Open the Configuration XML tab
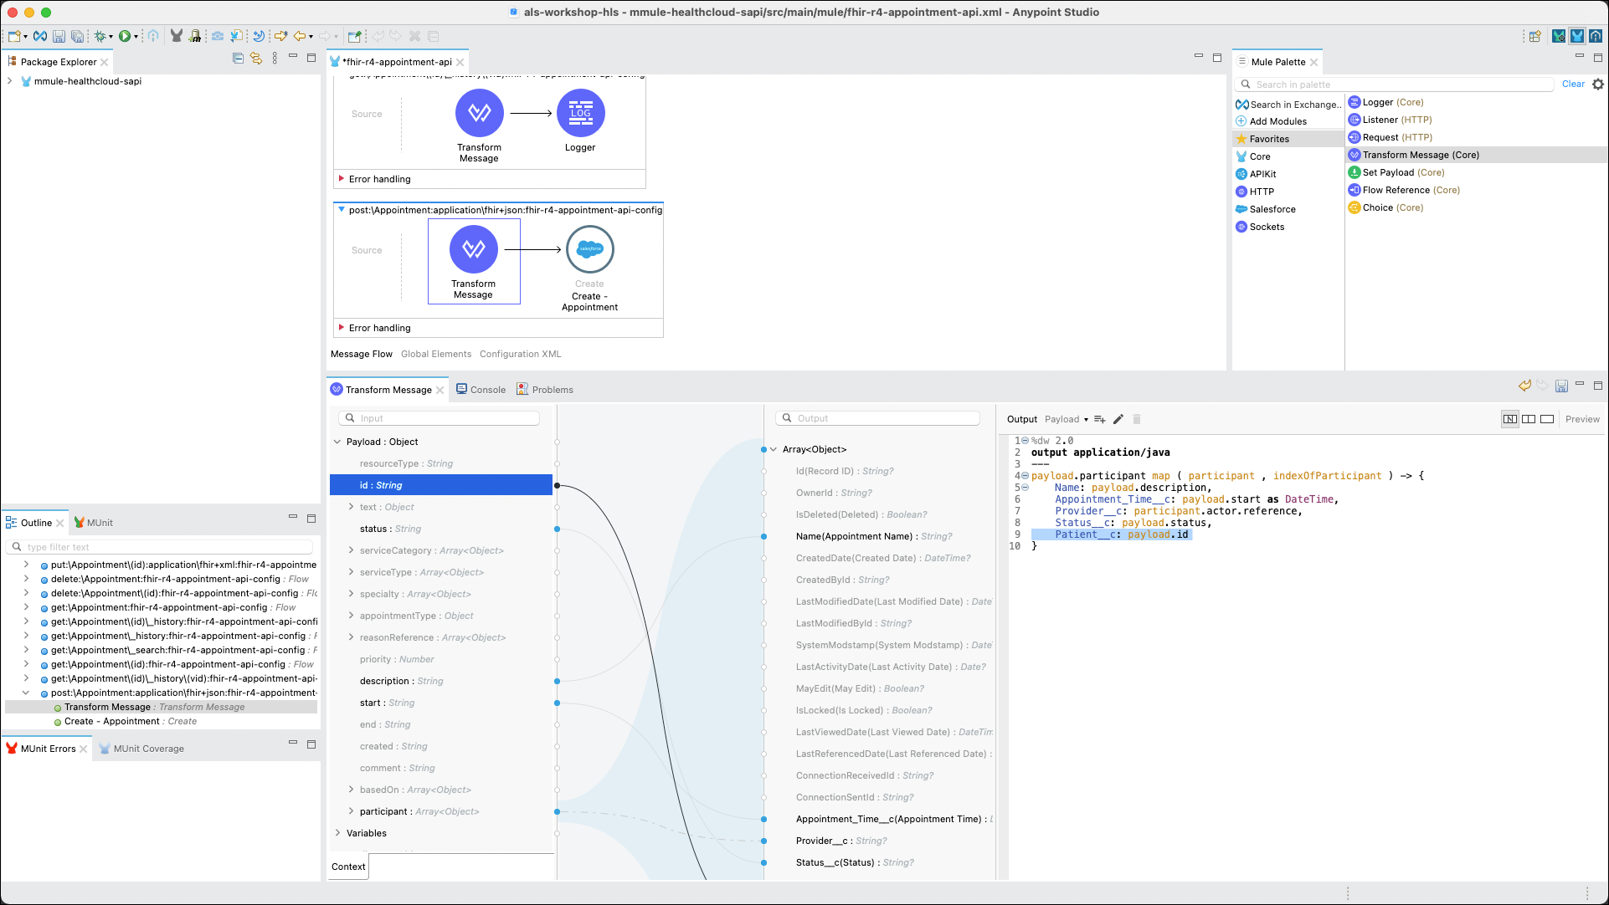This screenshot has width=1609, height=905. click(521, 354)
